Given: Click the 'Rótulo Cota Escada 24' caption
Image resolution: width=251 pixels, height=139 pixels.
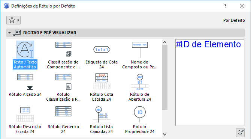Looking at the screenshot, I should [102, 97].
